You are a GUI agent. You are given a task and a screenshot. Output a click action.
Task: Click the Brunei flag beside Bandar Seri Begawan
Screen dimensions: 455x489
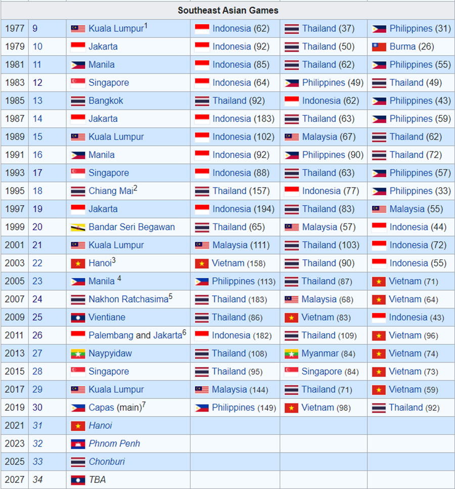point(78,228)
